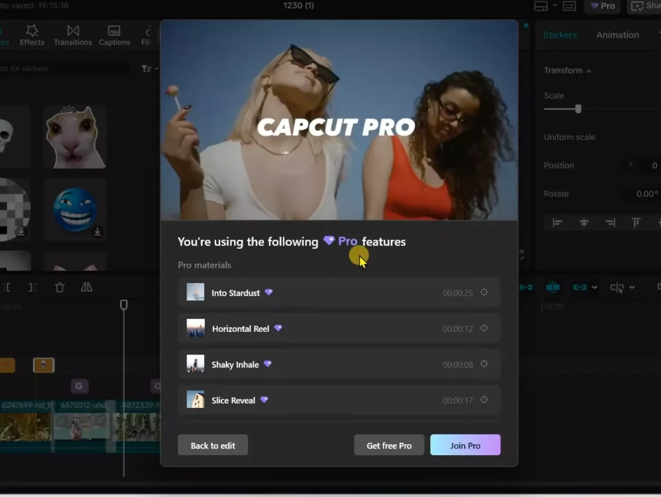The height and width of the screenshot is (497, 661).
Task: Switch to the Animation tab
Action: 617,35
